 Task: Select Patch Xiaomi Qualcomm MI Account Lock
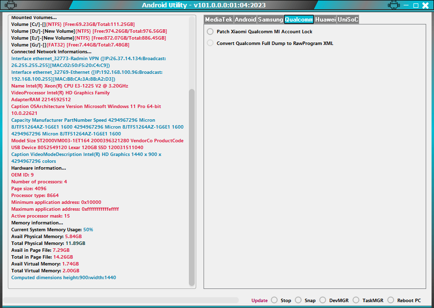210,31
